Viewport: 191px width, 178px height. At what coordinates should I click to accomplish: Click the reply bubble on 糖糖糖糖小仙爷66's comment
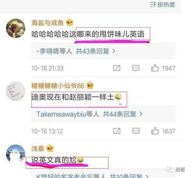136,131
